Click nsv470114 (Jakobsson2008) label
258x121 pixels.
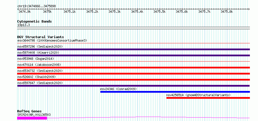coord(39,65)
